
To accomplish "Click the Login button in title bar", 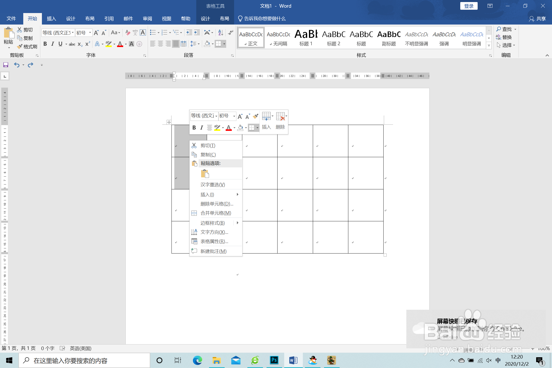I will (x=469, y=6).
